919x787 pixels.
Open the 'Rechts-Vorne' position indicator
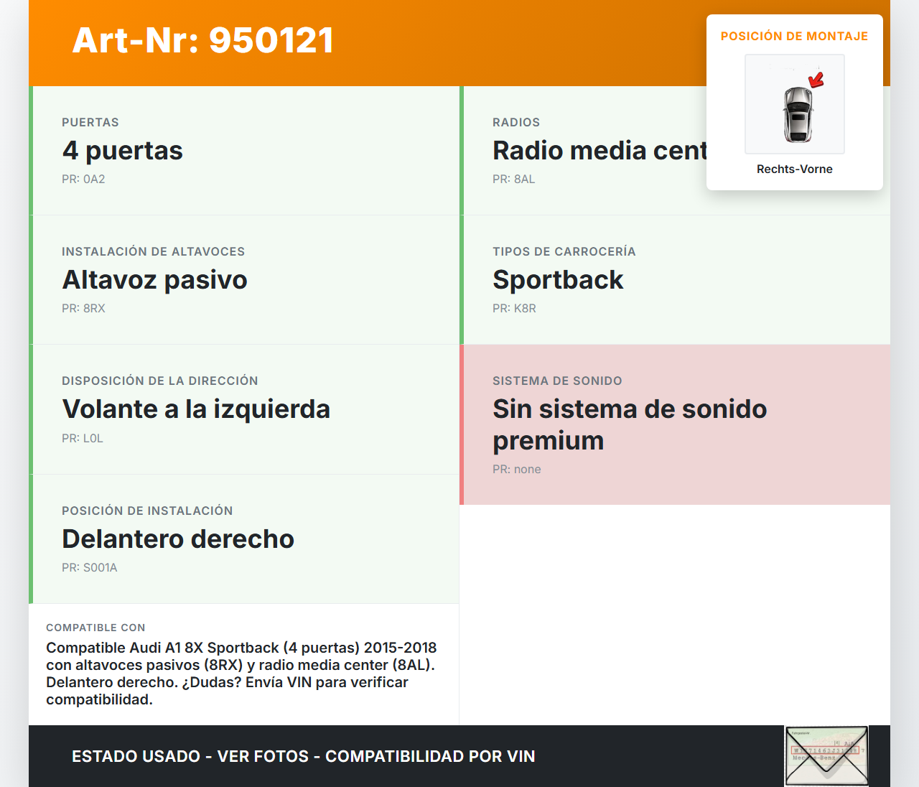coord(794,169)
